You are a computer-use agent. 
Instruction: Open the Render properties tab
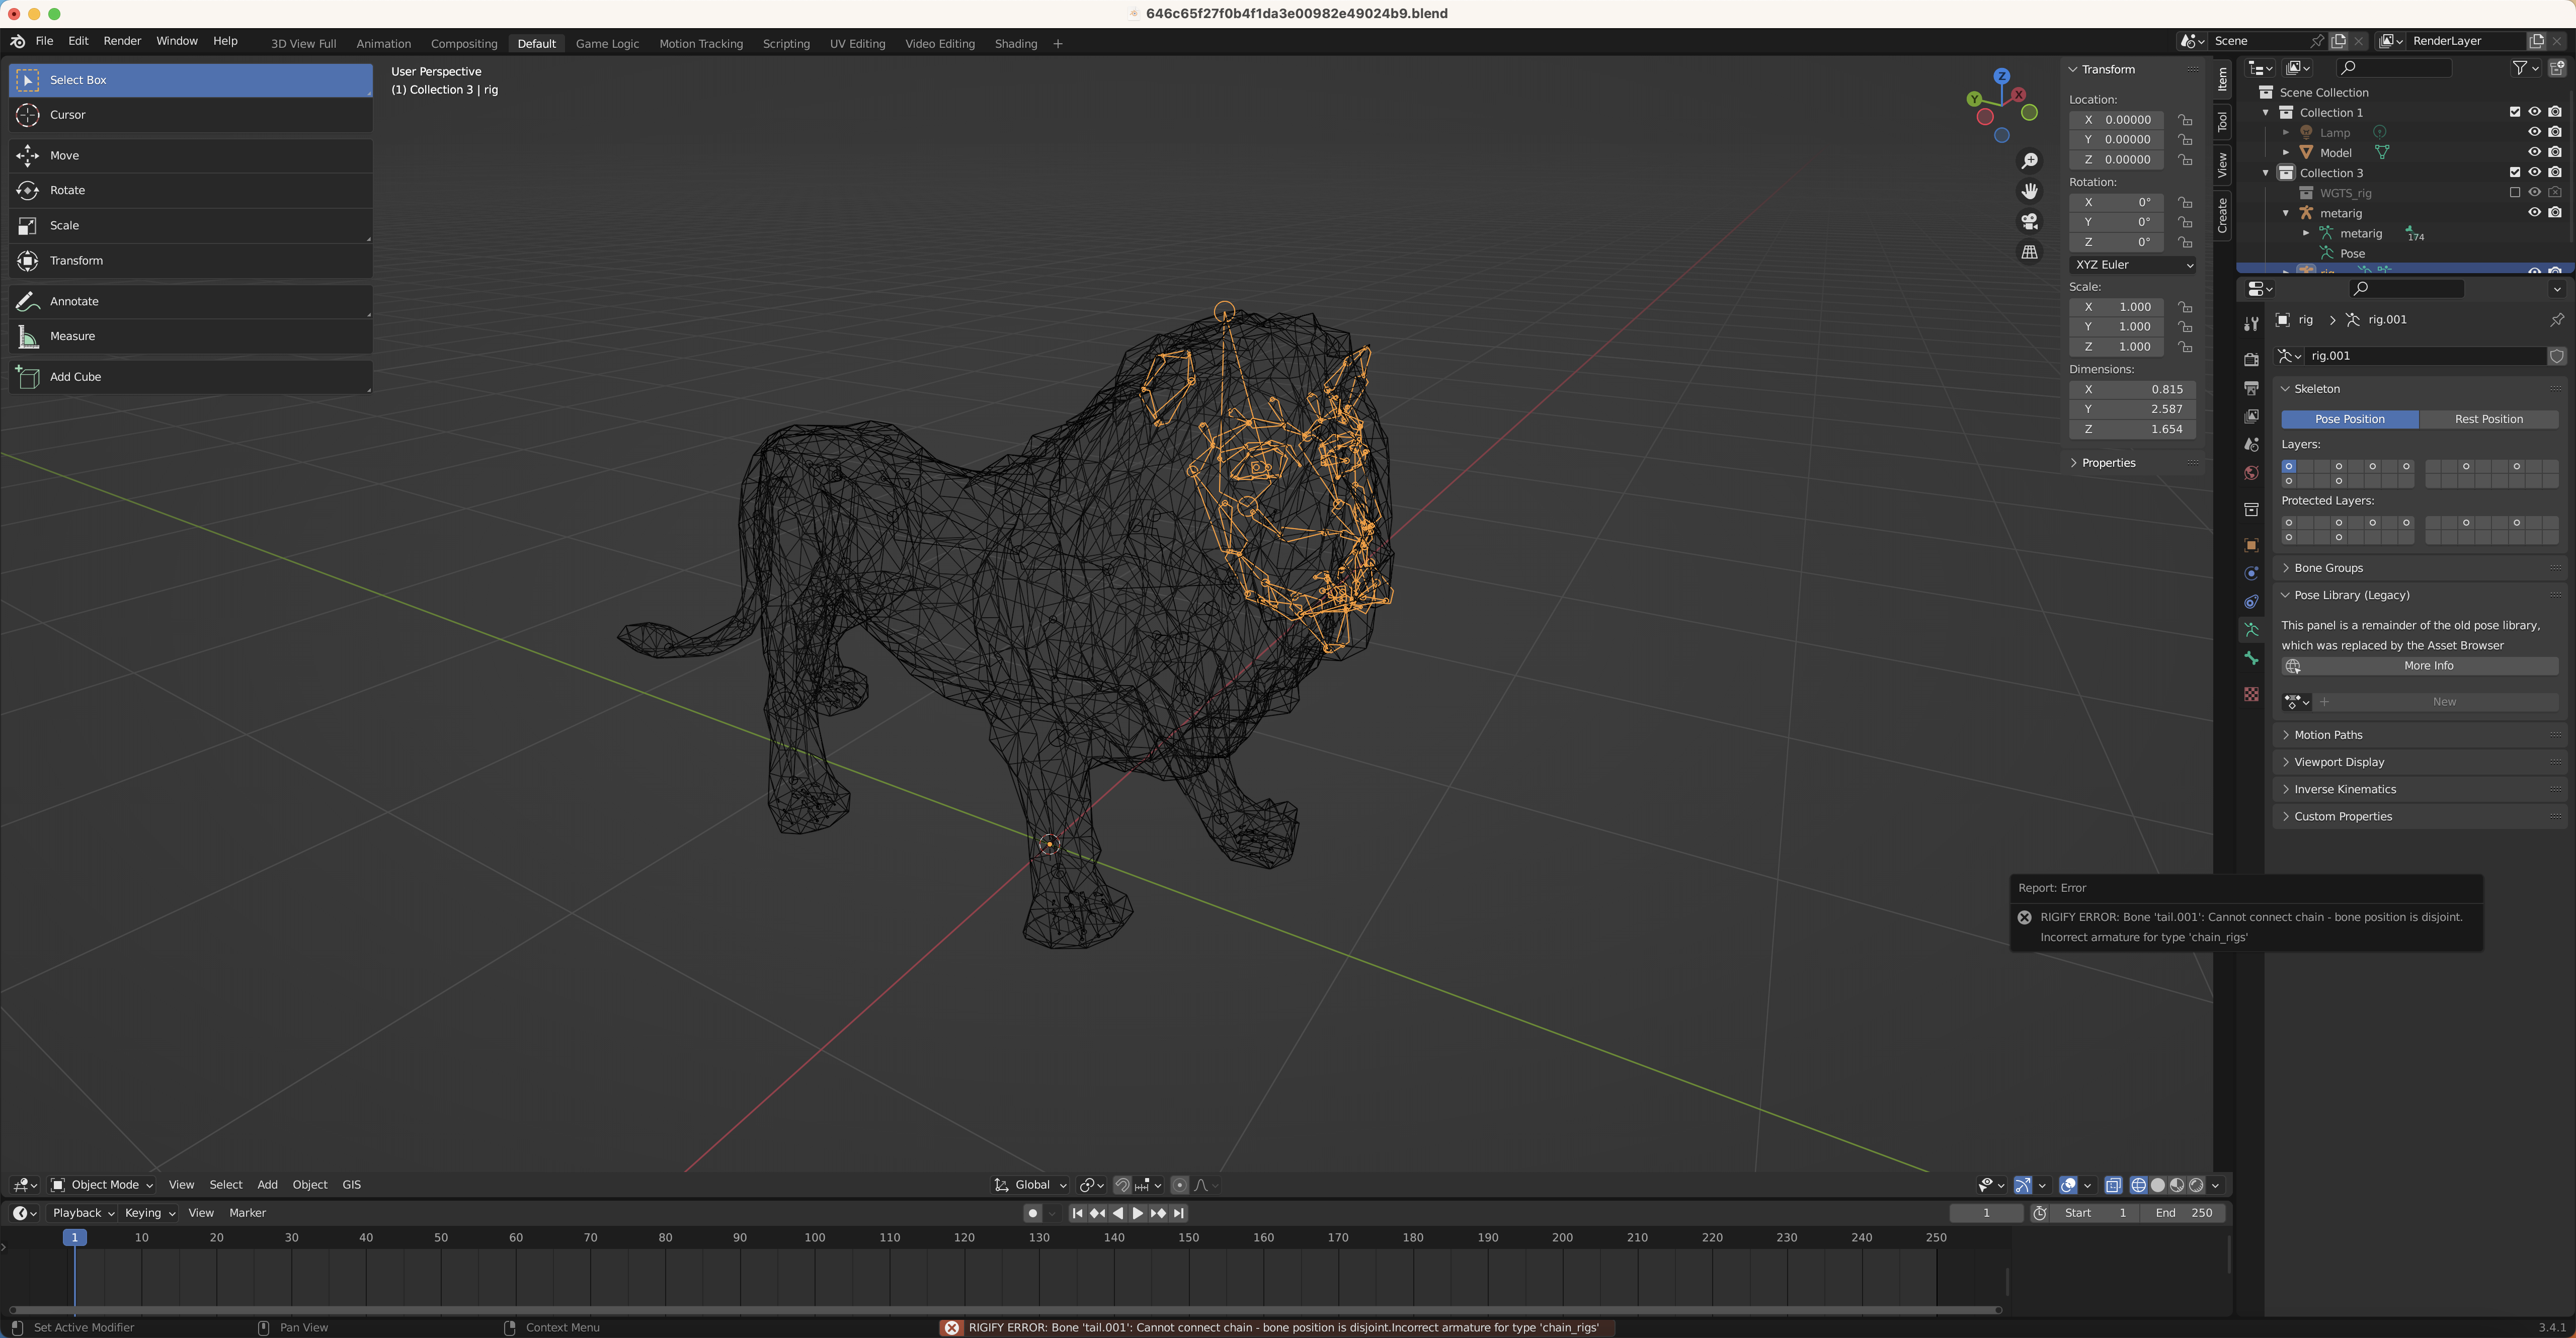2251,359
